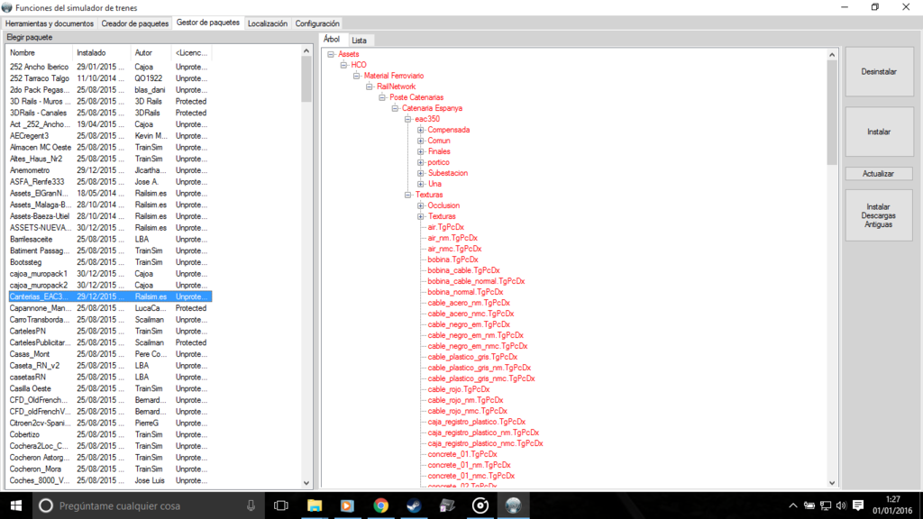The height and width of the screenshot is (519, 923).
Task: Select concrete_01.TgPcDx in the tree
Action: tap(462, 454)
